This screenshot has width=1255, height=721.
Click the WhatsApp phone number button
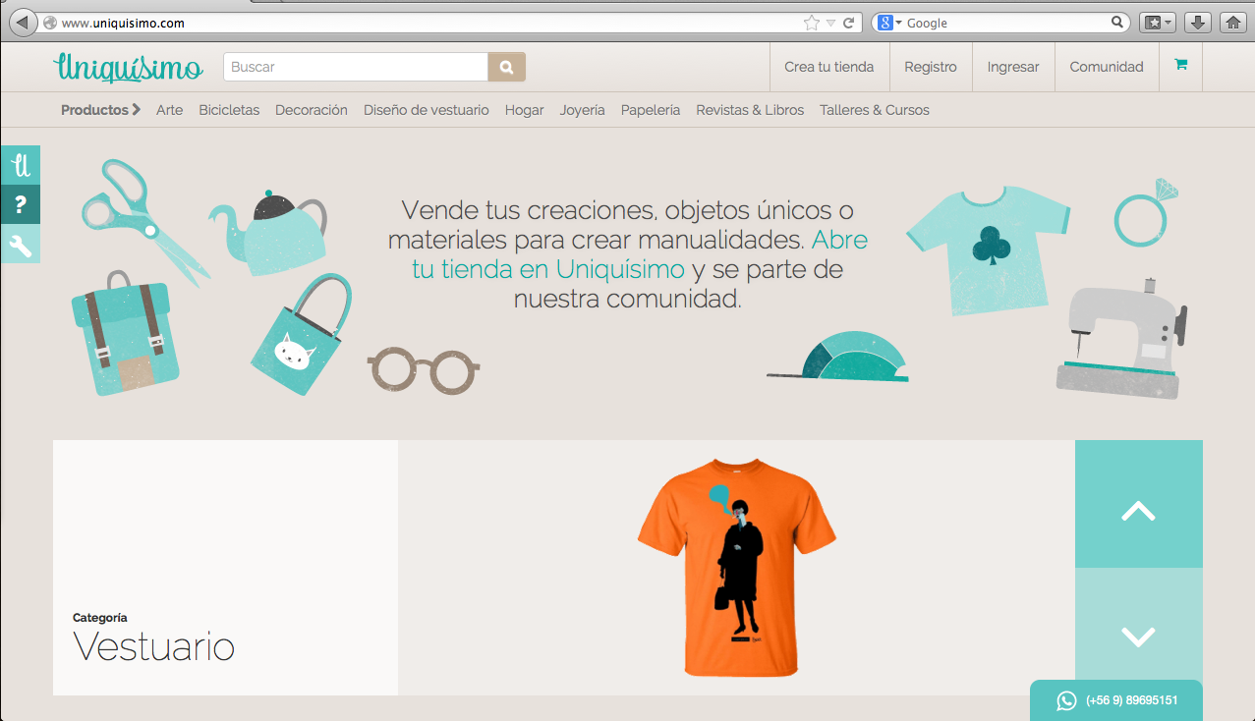(1116, 700)
